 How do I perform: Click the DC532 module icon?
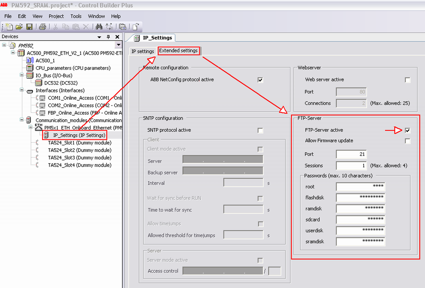(39, 83)
